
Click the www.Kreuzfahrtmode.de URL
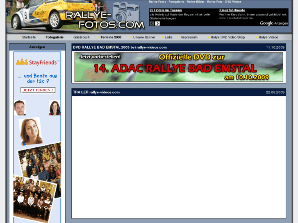[x=236, y=18]
